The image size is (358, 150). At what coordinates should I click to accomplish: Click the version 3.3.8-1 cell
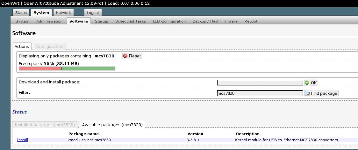tap(193, 140)
